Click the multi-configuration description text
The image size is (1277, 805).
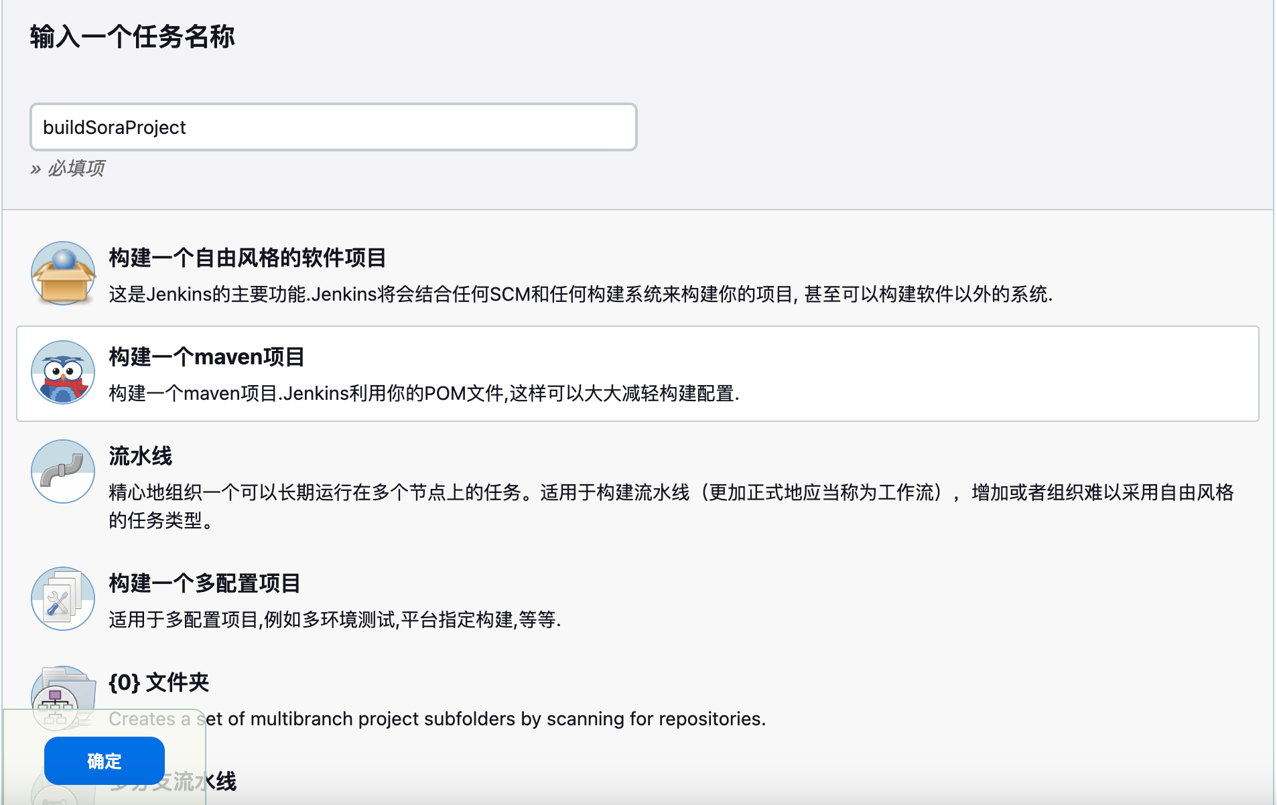click(335, 619)
